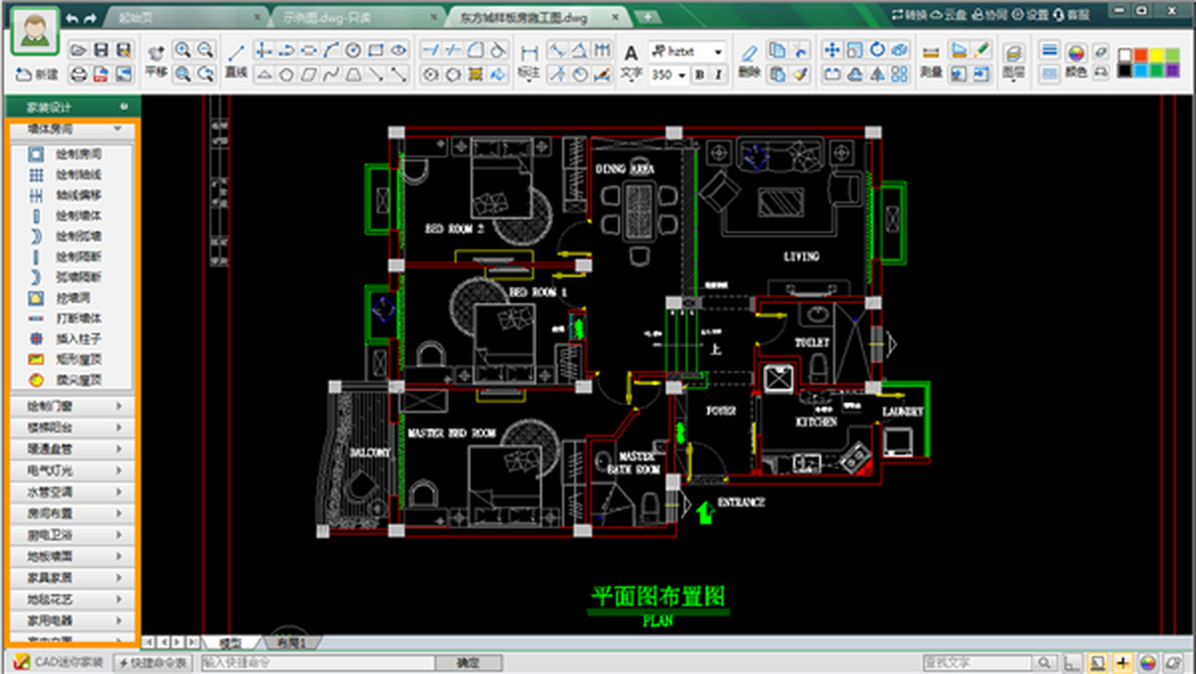Screen dimensions: 1196x674
Task: Click the CAD迷你家装 button
Action: [x=58, y=662]
